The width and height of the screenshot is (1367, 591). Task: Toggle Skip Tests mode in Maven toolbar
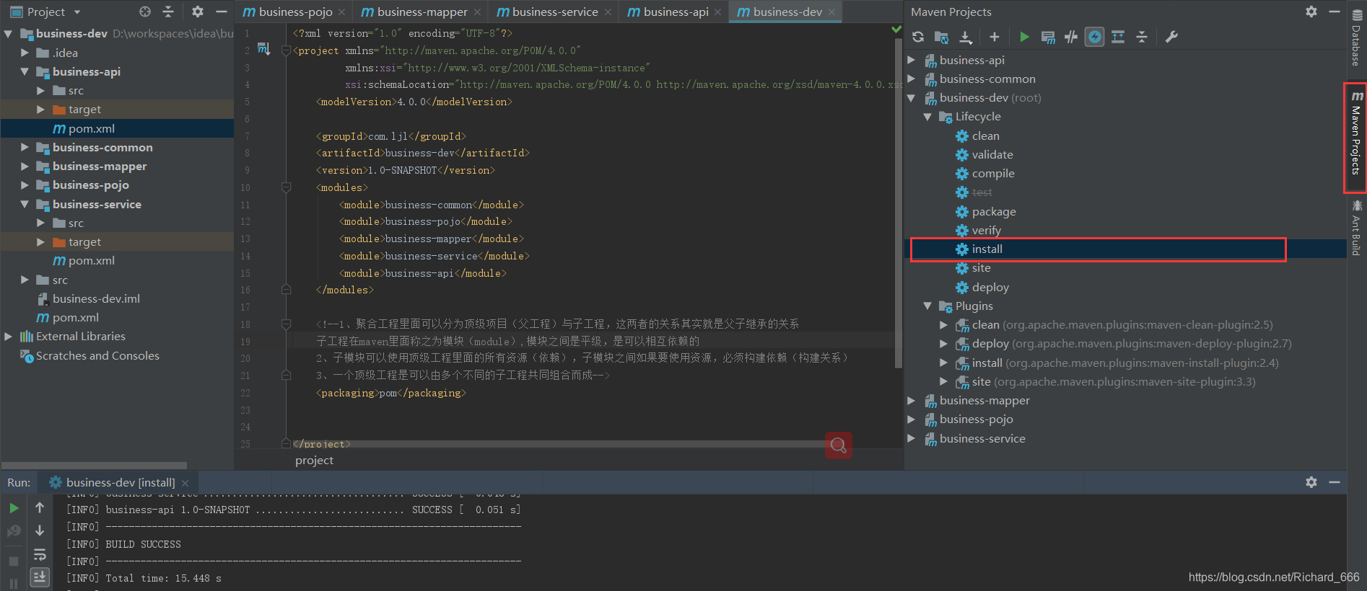1095,37
